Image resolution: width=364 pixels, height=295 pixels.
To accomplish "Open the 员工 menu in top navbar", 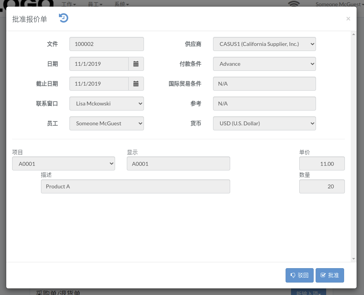I will (x=95, y=4).
